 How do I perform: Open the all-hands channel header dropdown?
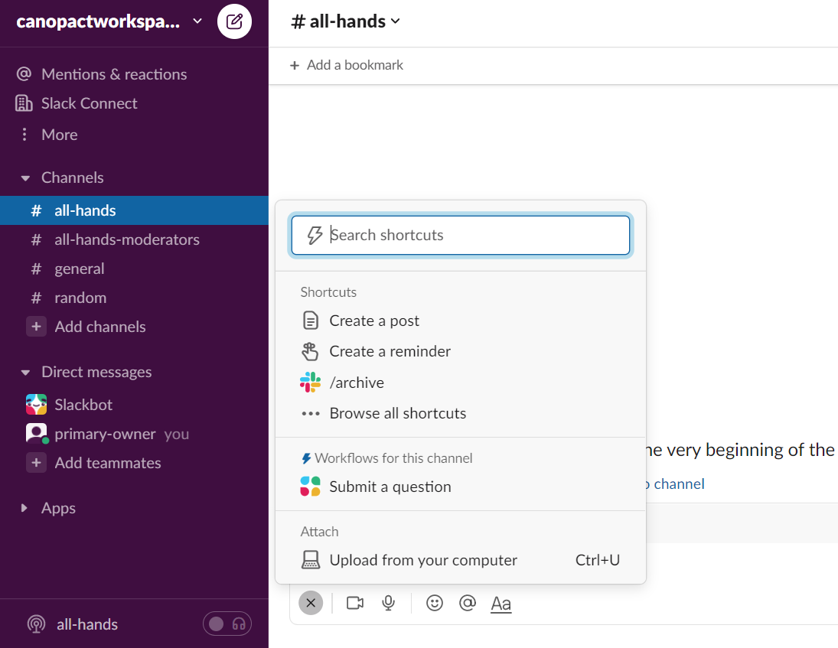[x=345, y=21]
